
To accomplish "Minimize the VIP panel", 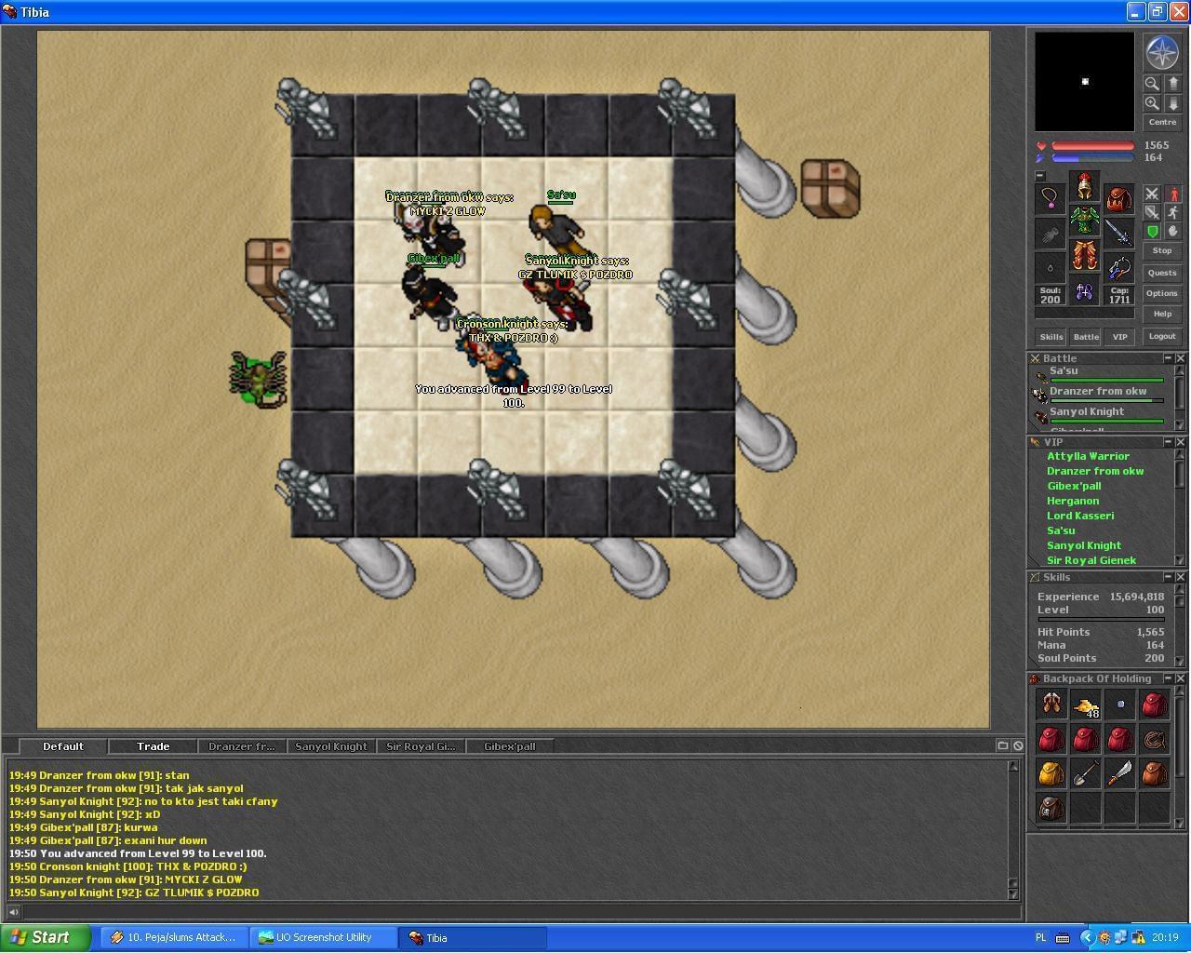I will click(1168, 442).
